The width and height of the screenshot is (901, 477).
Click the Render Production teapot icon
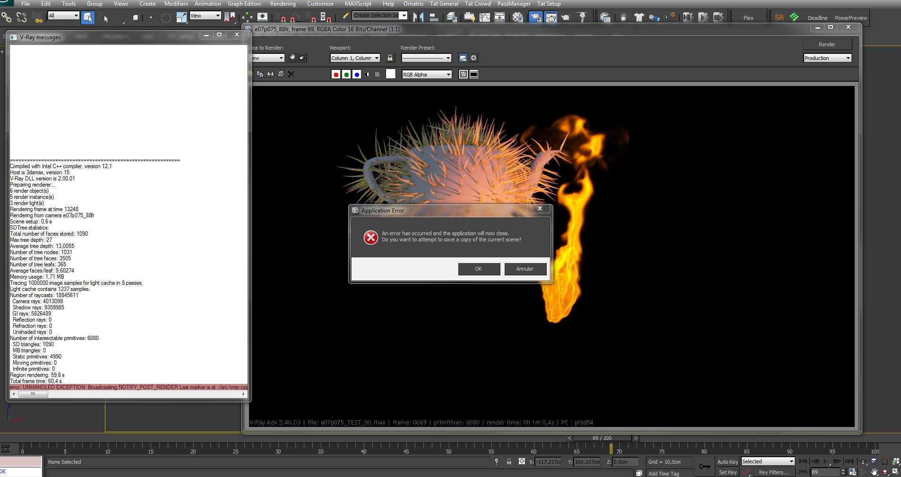[566, 17]
